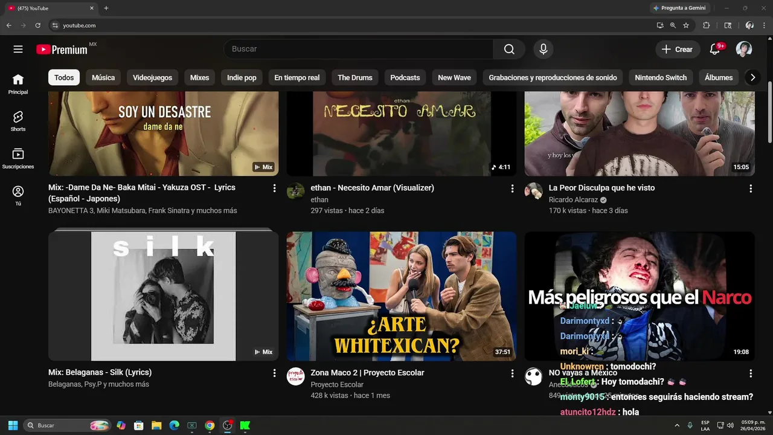The width and height of the screenshot is (773, 435).
Task: Go to Principal home in sidebar
Action: pyautogui.click(x=18, y=84)
